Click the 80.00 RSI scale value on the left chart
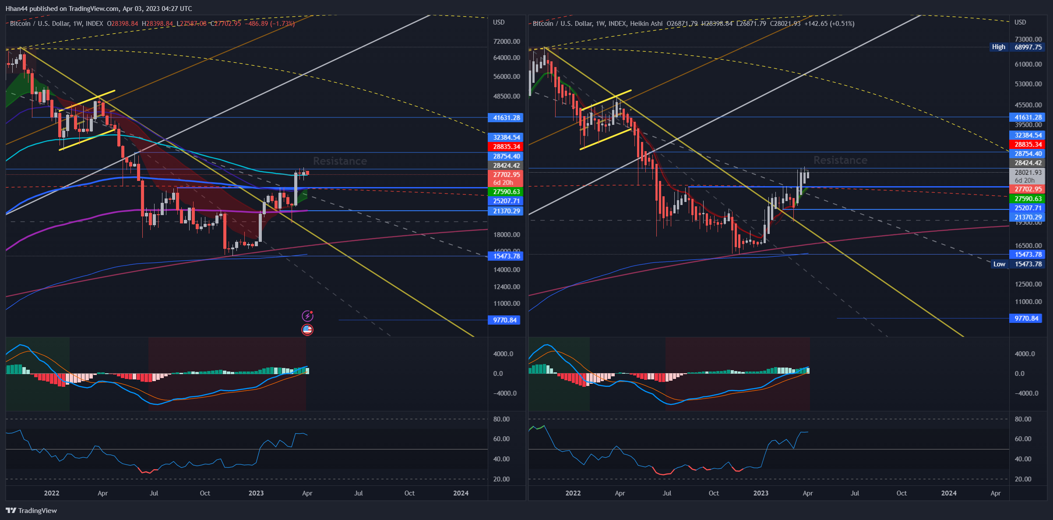Image resolution: width=1053 pixels, height=520 pixels. coord(501,419)
